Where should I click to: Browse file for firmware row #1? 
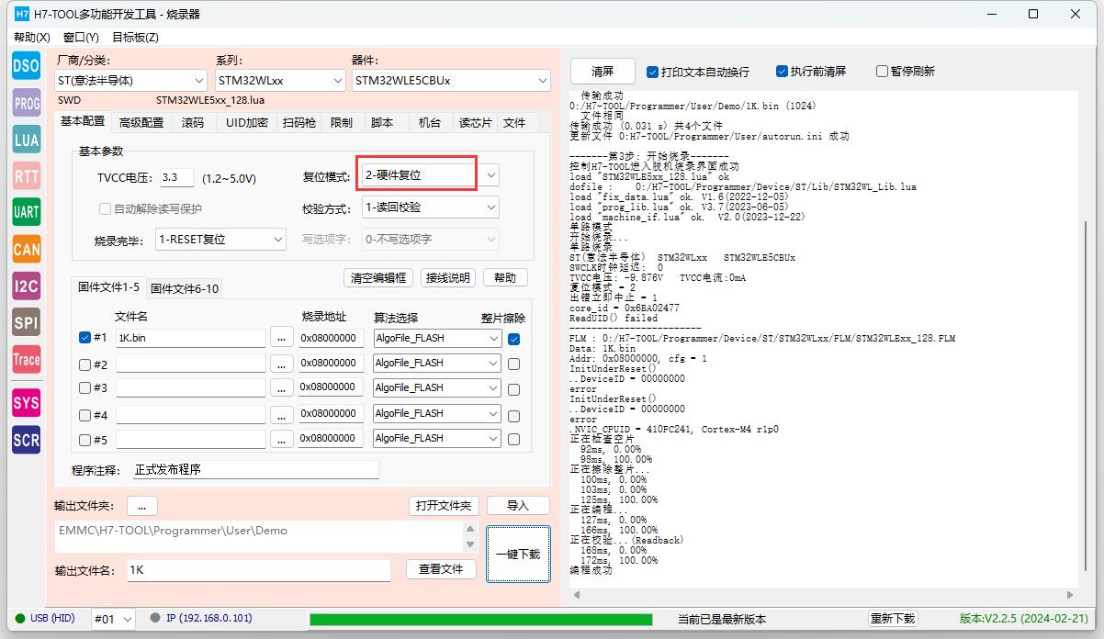point(283,339)
